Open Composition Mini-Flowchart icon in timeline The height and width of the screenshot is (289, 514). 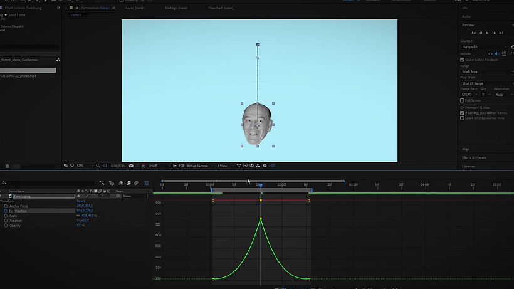coord(102,183)
